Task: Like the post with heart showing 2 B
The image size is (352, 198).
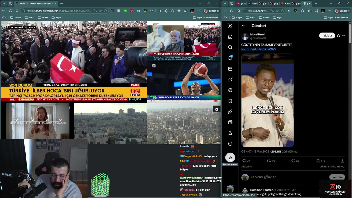Action: [x=295, y=161]
